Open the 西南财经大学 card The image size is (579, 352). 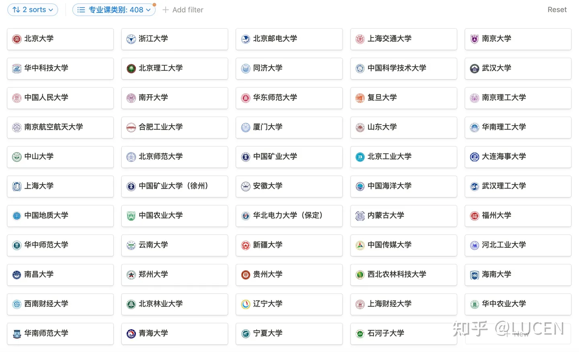60,304
